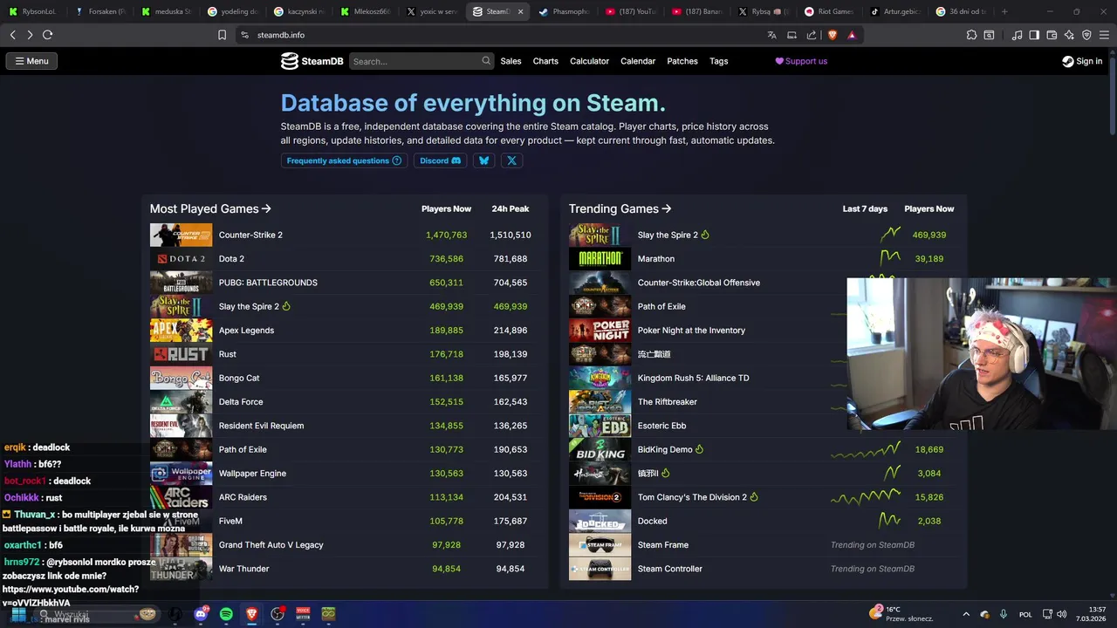Open SteamDB's Bluesky profile icon
This screenshot has height=628, width=1117.
483,160
